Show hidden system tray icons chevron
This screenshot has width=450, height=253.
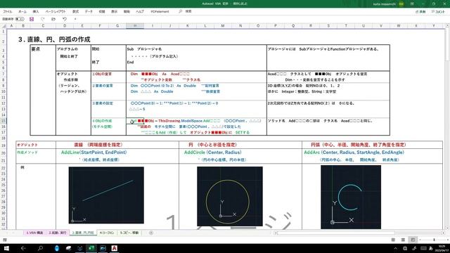tap(395, 248)
